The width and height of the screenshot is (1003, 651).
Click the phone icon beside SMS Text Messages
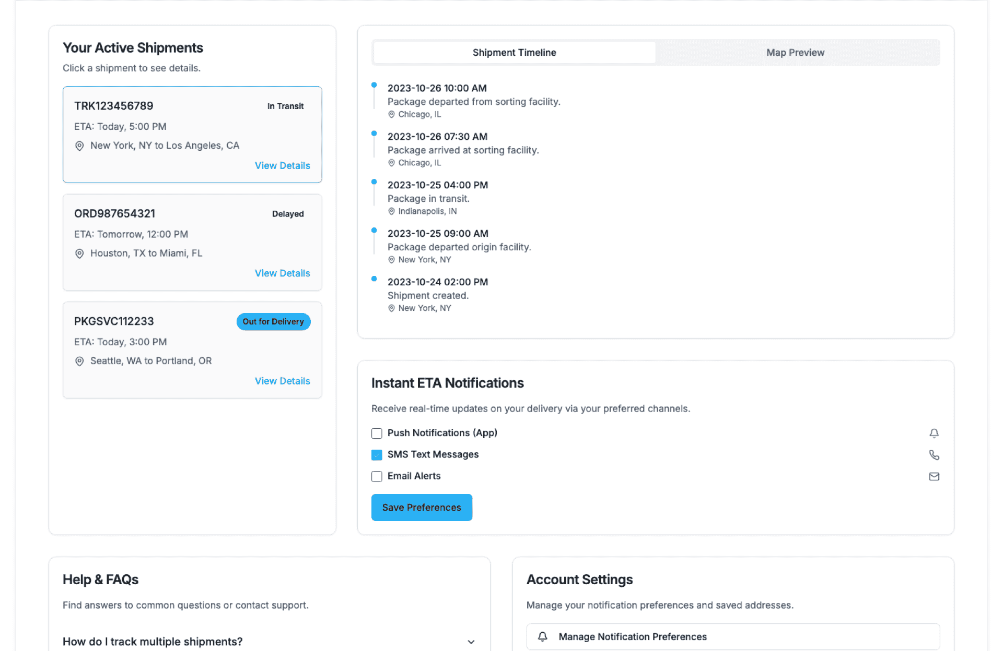point(934,455)
